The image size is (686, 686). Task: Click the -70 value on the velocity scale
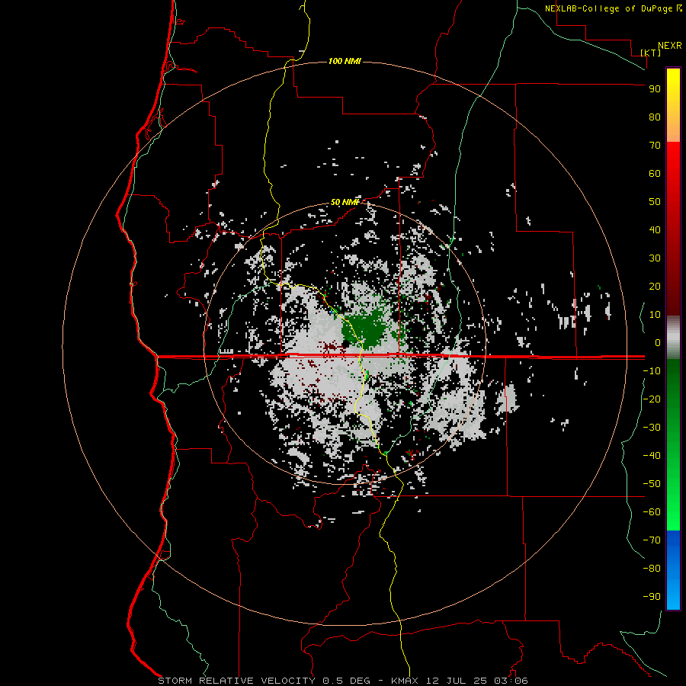pos(652,540)
